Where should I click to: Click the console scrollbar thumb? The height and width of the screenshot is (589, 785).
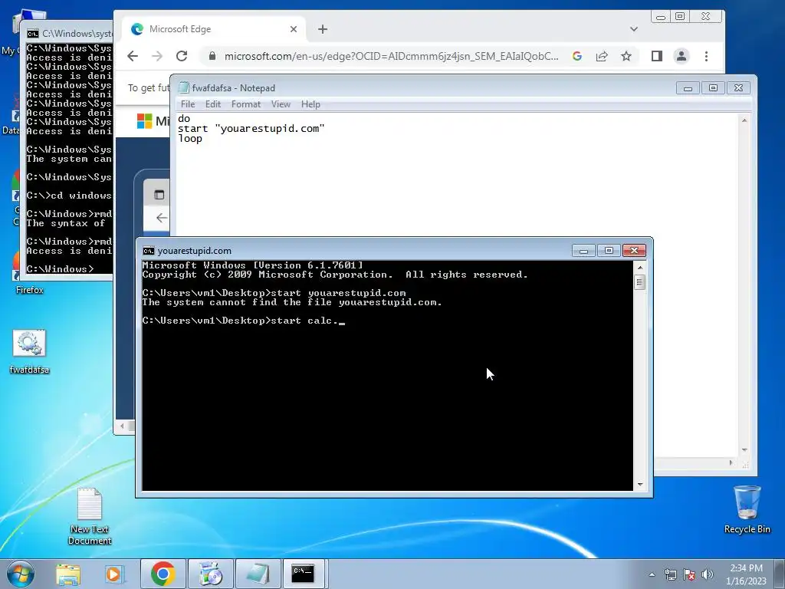(640, 282)
